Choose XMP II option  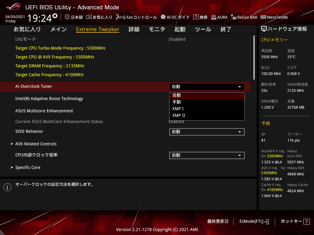click(207, 115)
